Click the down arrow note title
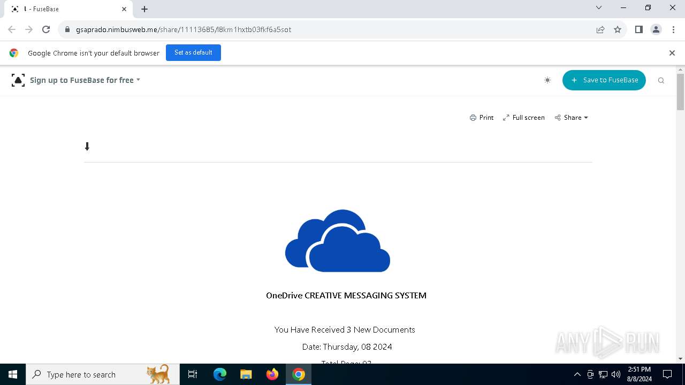685x385 pixels. 87,147
